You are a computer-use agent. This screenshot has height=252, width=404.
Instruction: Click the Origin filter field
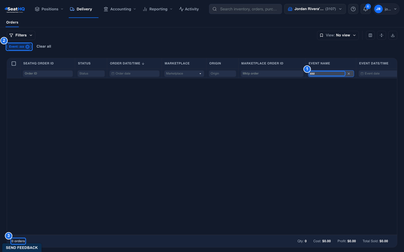coord(222,74)
